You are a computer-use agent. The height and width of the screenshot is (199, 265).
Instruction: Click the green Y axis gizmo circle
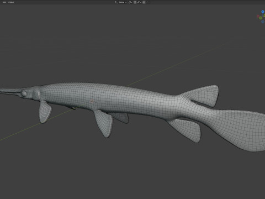click(x=261, y=18)
